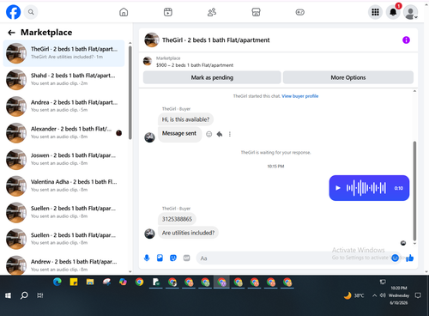Click the listing thumbnail in the chat header

pyautogui.click(x=152, y=40)
